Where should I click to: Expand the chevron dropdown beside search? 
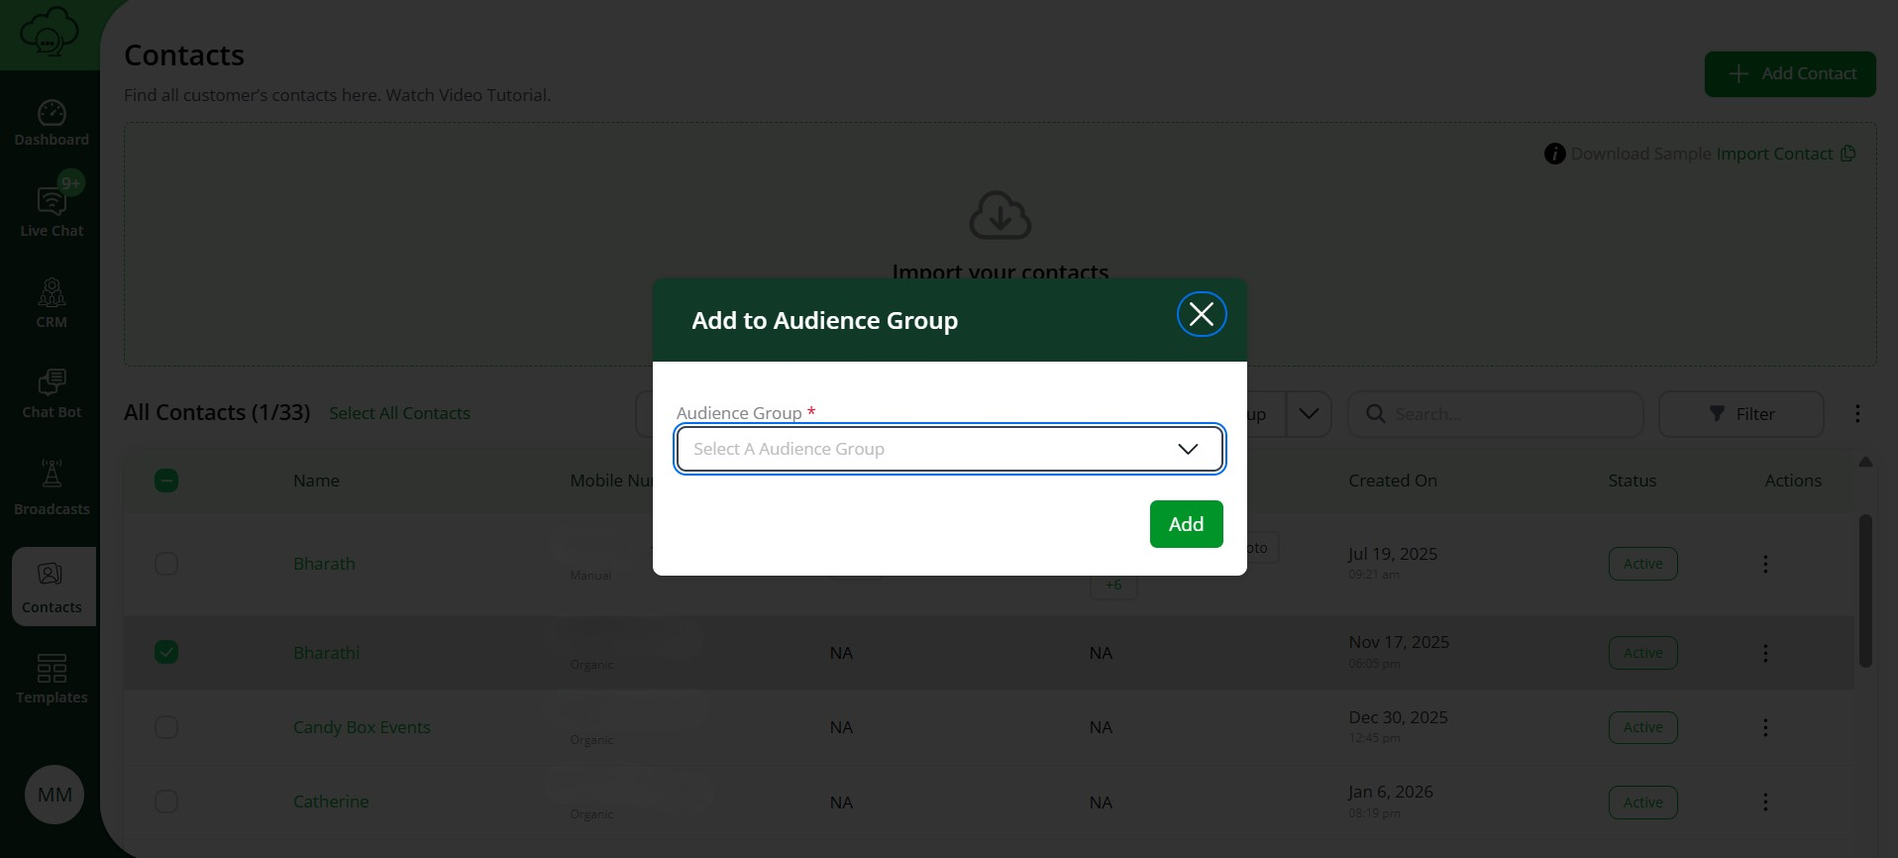click(1309, 414)
